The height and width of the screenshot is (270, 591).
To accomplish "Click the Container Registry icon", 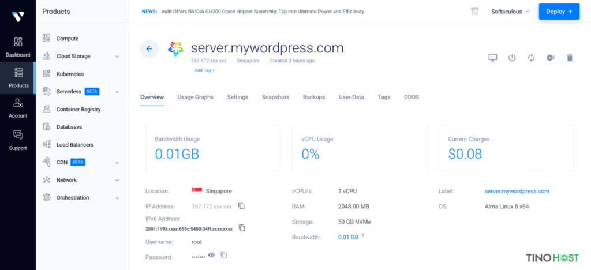I will click(46, 109).
